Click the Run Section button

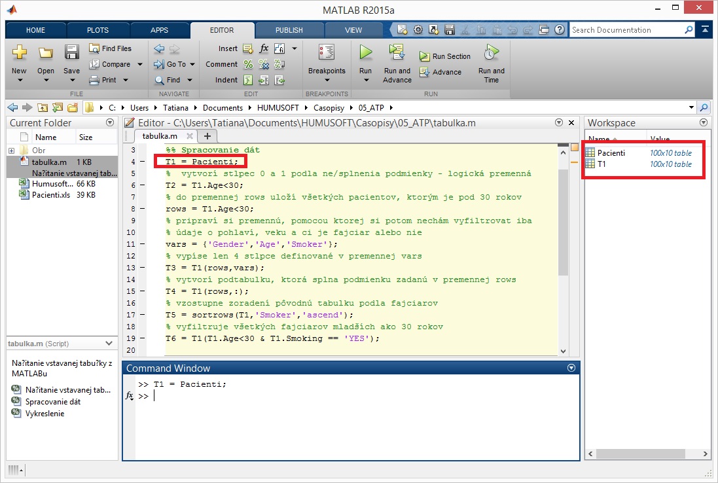click(445, 56)
